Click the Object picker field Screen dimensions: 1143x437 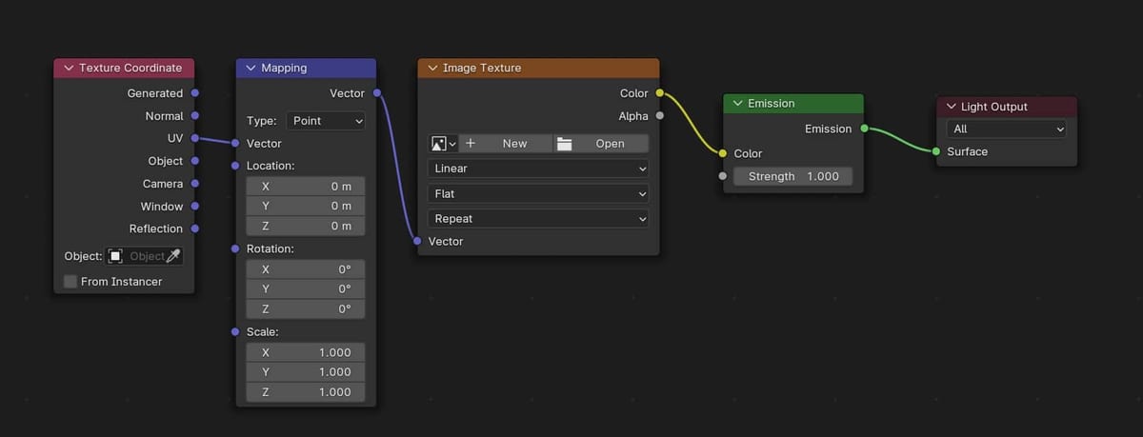(144, 256)
